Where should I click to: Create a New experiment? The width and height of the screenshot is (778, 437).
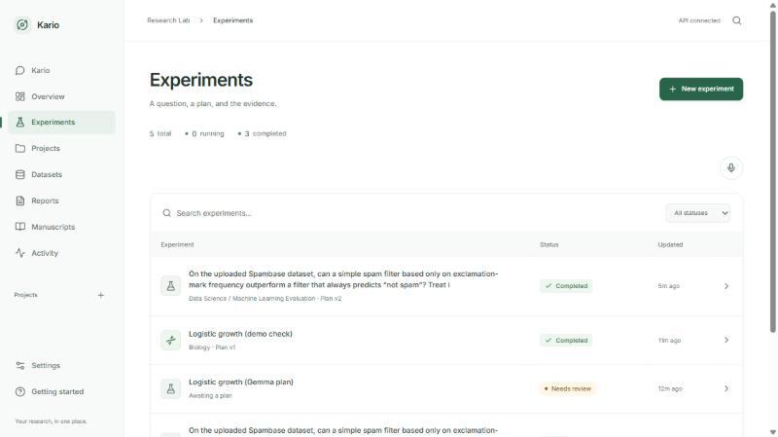(701, 89)
